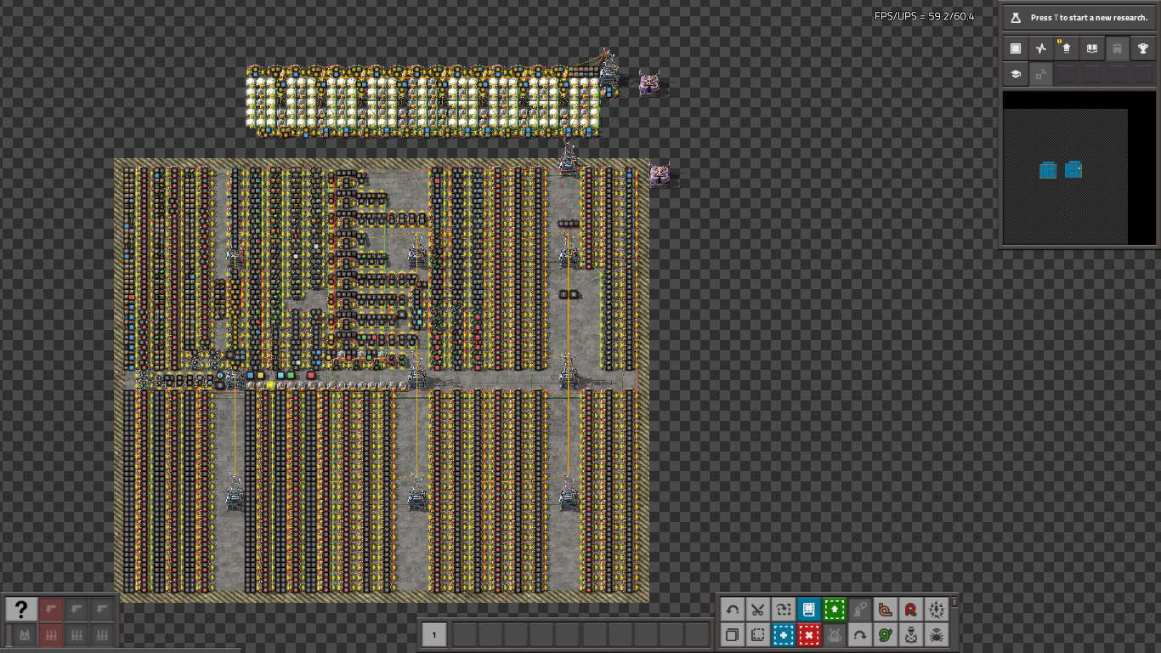The image size is (1161, 653).
Task: Click the lightning burst shortcut icon
Action: point(937,610)
